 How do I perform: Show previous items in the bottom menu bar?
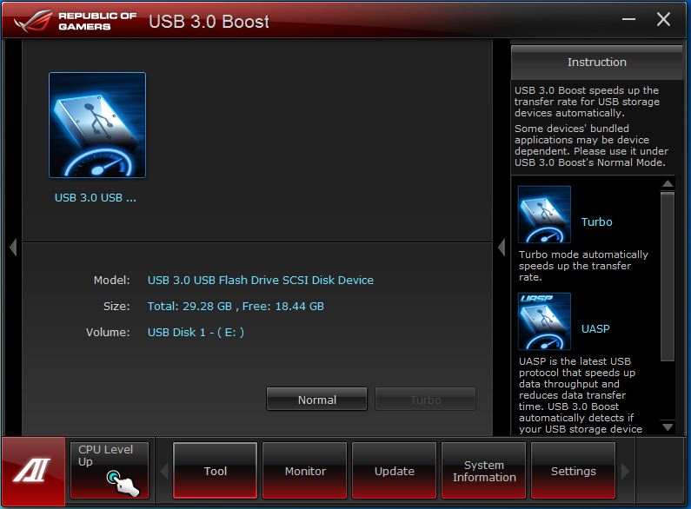(x=165, y=471)
